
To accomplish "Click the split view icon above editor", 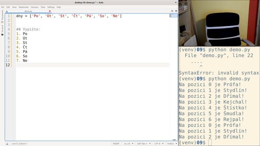I will (x=172, y=11).
